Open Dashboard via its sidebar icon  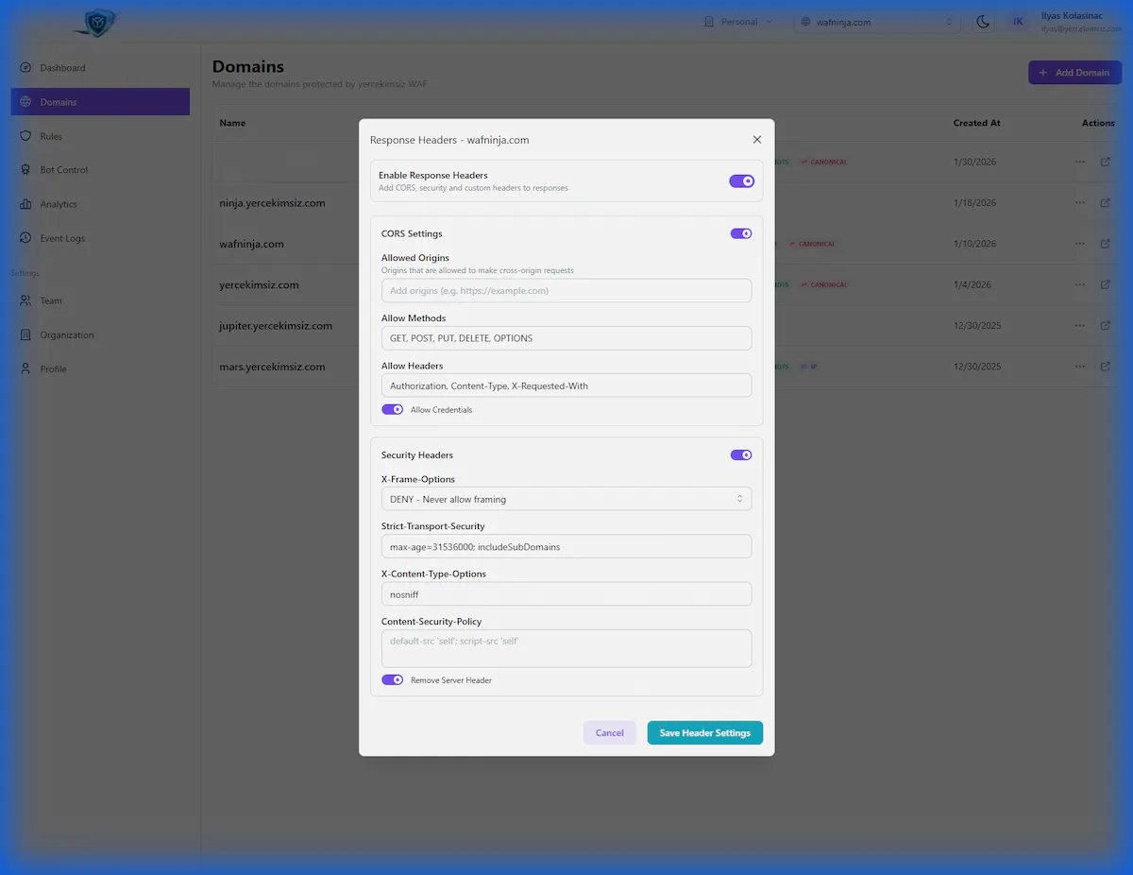coord(25,68)
